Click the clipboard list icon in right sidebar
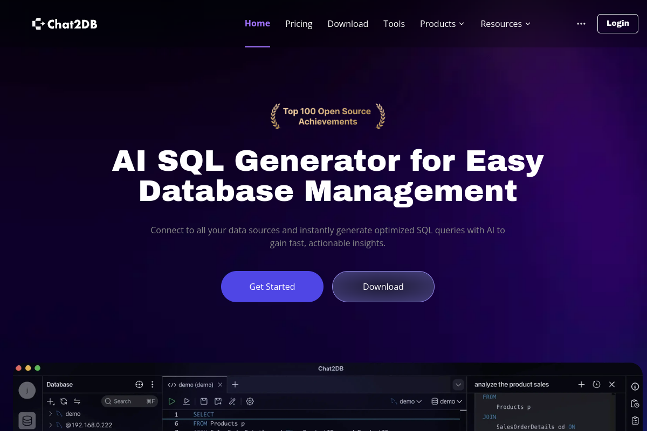 635,420
